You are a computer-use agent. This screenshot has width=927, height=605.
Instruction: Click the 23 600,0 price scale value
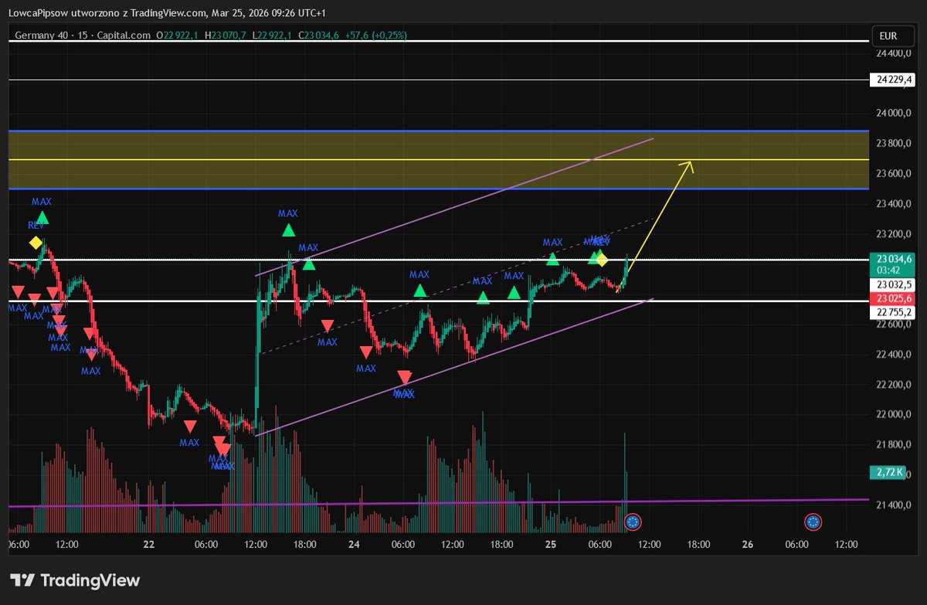895,174
